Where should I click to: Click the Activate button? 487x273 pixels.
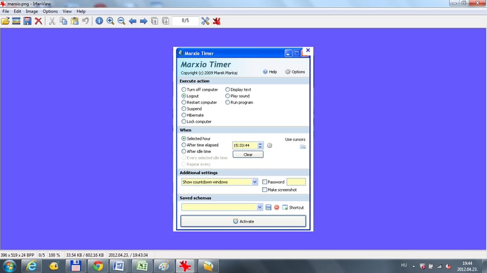pyautogui.click(x=243, y=221)
